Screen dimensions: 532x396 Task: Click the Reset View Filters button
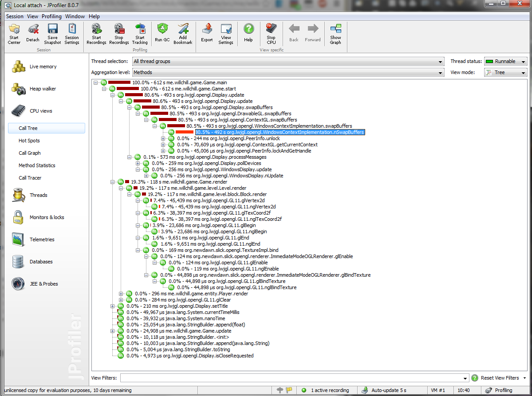point(496,378)
